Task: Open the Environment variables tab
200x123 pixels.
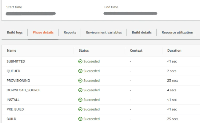Action: point(104,32)
